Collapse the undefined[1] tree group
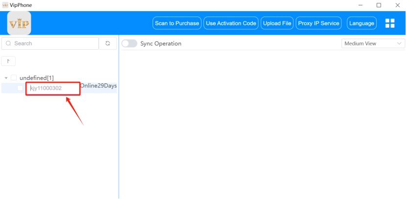406x199 pixels. click(x=6, y=78)
